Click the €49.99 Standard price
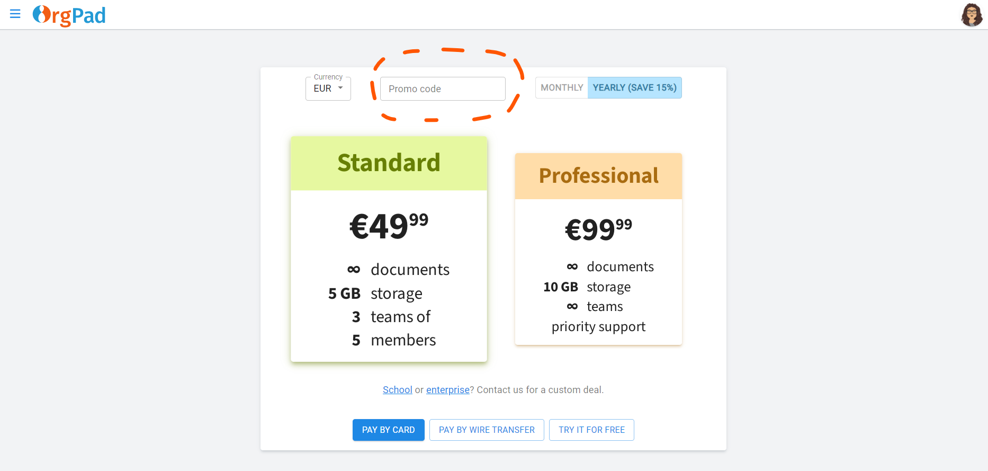The image size is (988, 471). coord(389,226)
